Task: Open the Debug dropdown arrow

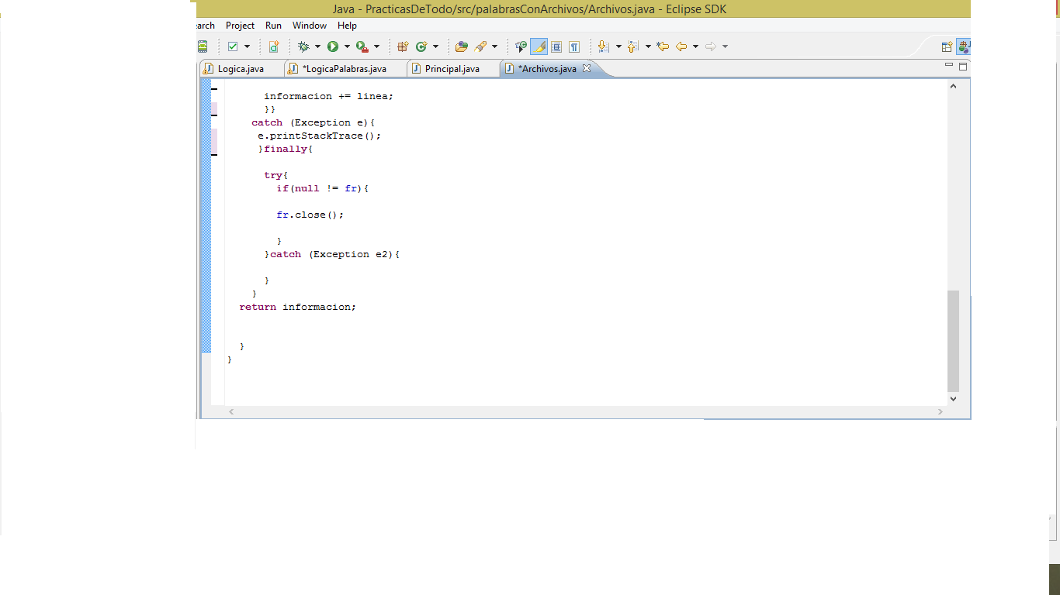Action: [317, 46]
